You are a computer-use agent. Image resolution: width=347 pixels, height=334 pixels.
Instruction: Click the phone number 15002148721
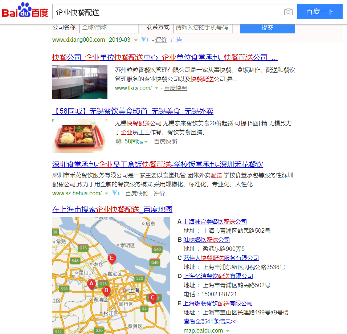tap(219, 294)
